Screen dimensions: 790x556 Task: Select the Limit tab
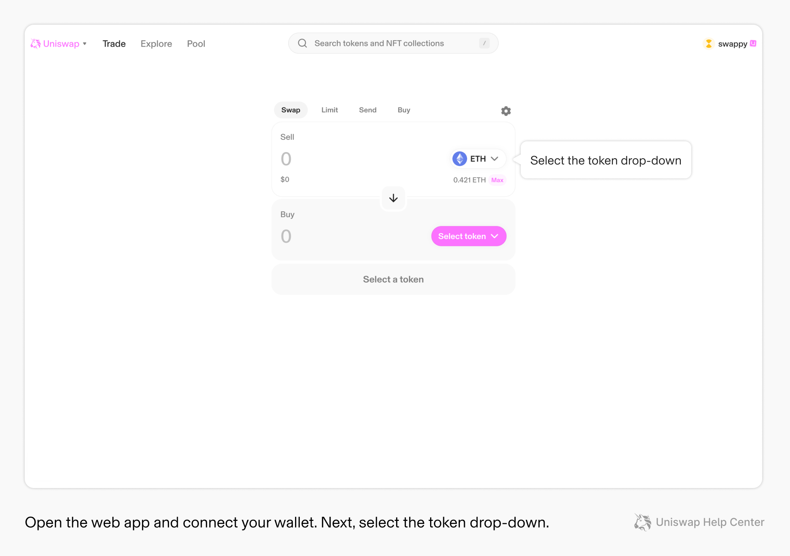(x=329, y=110)
